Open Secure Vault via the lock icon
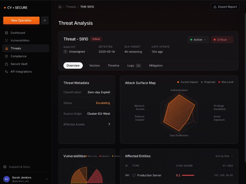Screen dimensions: 246x184 coord(7,64)
